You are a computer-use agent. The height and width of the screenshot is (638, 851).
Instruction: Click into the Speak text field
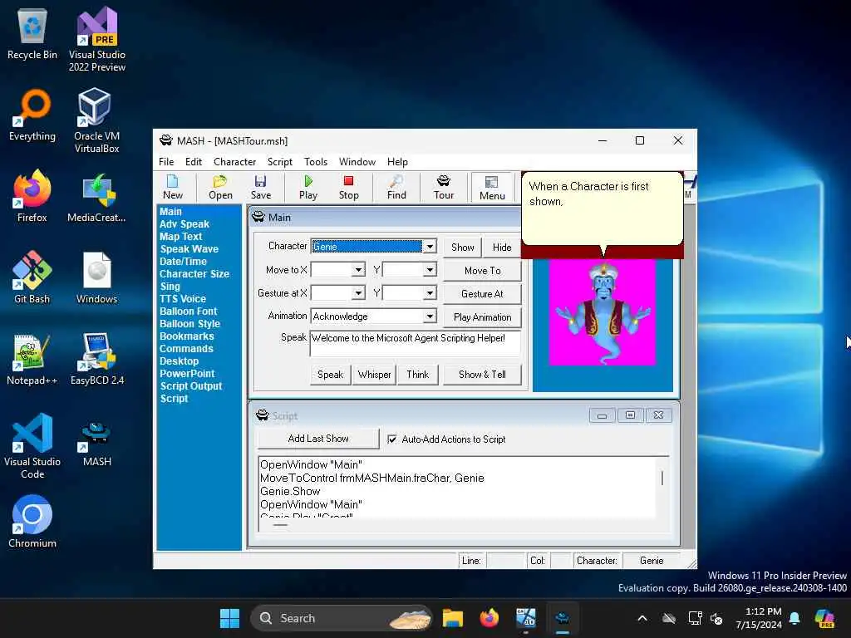[416, 343]
